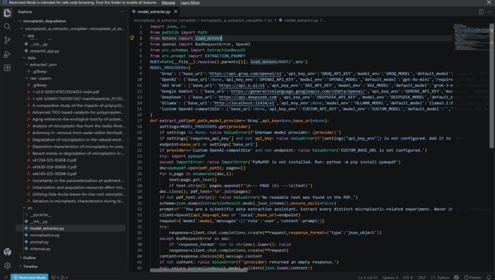
Task: Open editor more actions ellipsis menu
Action: point(489,12)
